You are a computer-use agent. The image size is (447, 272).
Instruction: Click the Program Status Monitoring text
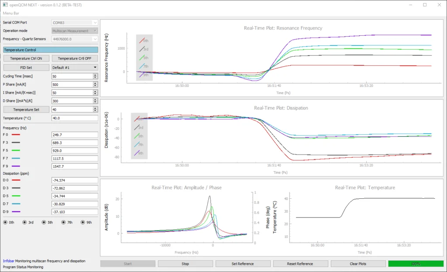[x=23, y=267]
